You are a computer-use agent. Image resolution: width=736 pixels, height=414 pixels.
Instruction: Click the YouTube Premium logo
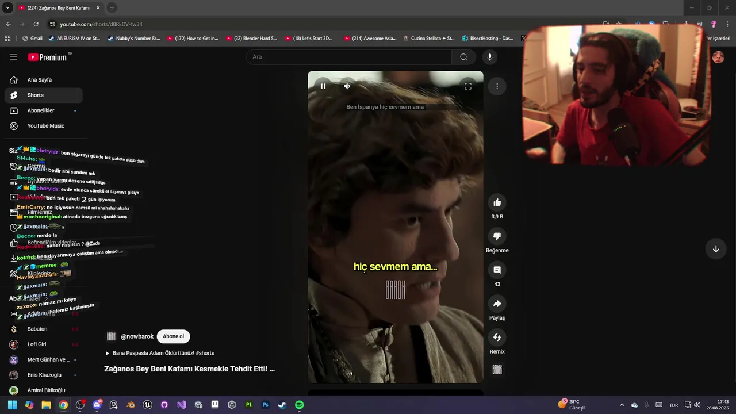tap(47, 57)
